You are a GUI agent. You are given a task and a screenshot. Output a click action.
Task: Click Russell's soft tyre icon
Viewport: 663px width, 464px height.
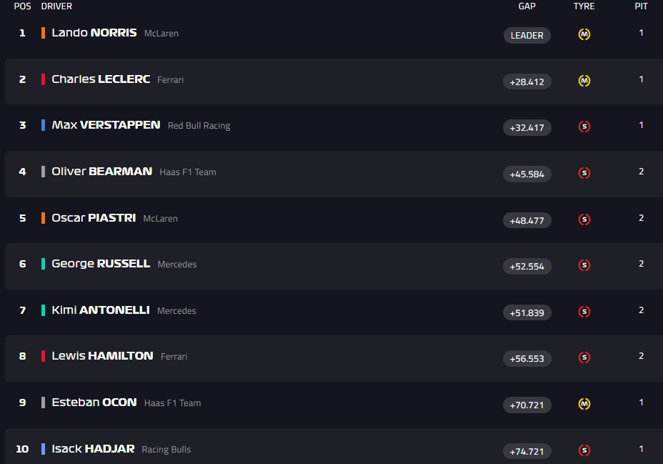pyautogui.click(x=584, y=265)
